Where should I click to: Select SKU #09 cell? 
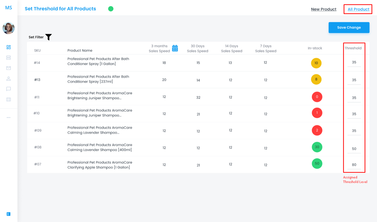(x=38, y=131)
